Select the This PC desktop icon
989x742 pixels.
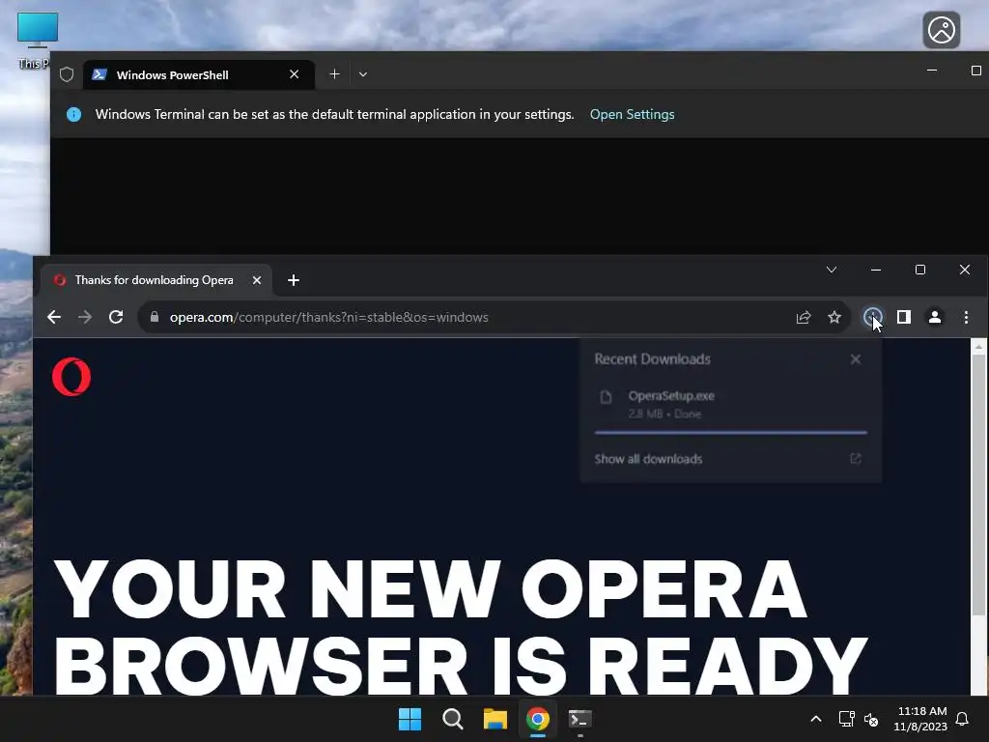coord(36,39)
